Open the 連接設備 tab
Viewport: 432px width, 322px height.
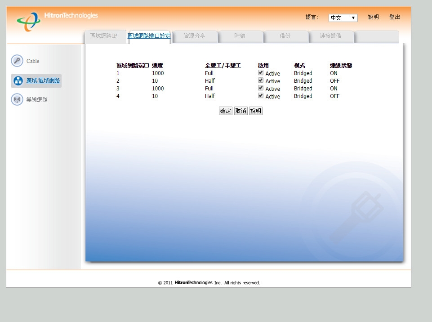330,36
